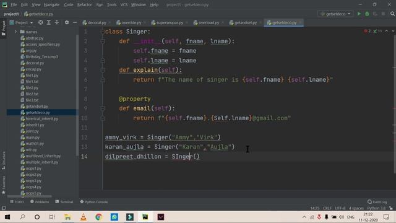Click Python 3.8 interpreter in status bar
This screenshot has height=223, width=396.
tap(376, 208)
